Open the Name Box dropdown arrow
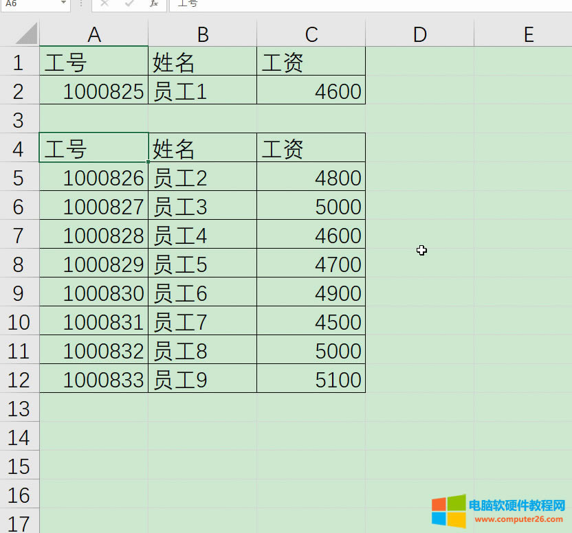 [x=64, y=3]
